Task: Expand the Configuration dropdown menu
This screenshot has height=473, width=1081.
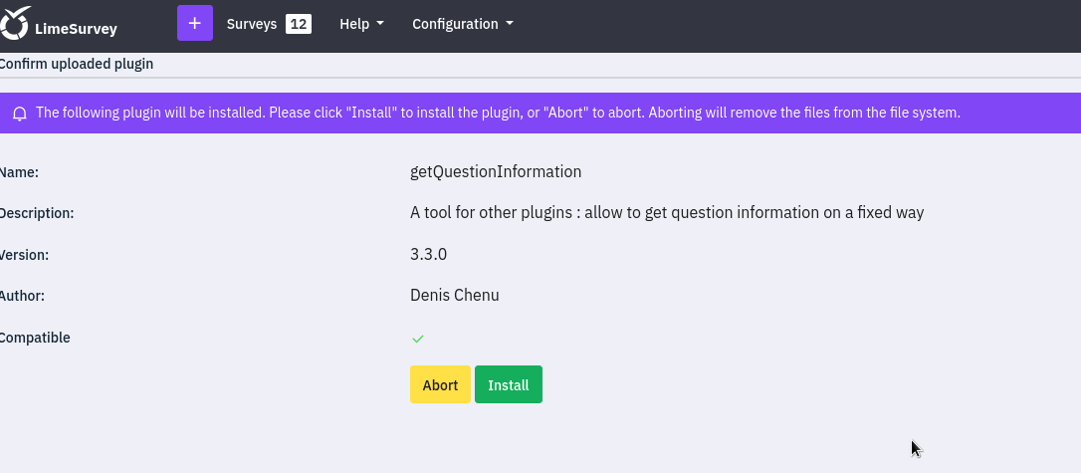Action: point(462,24)
